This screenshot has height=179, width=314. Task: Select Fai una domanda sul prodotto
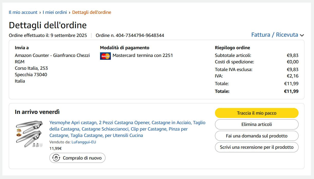pos(256,136)
